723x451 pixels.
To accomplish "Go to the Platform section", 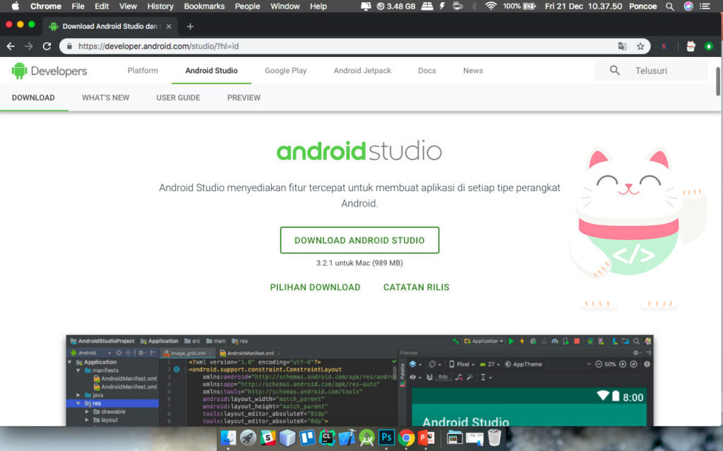I will click(x=143, y=70).
